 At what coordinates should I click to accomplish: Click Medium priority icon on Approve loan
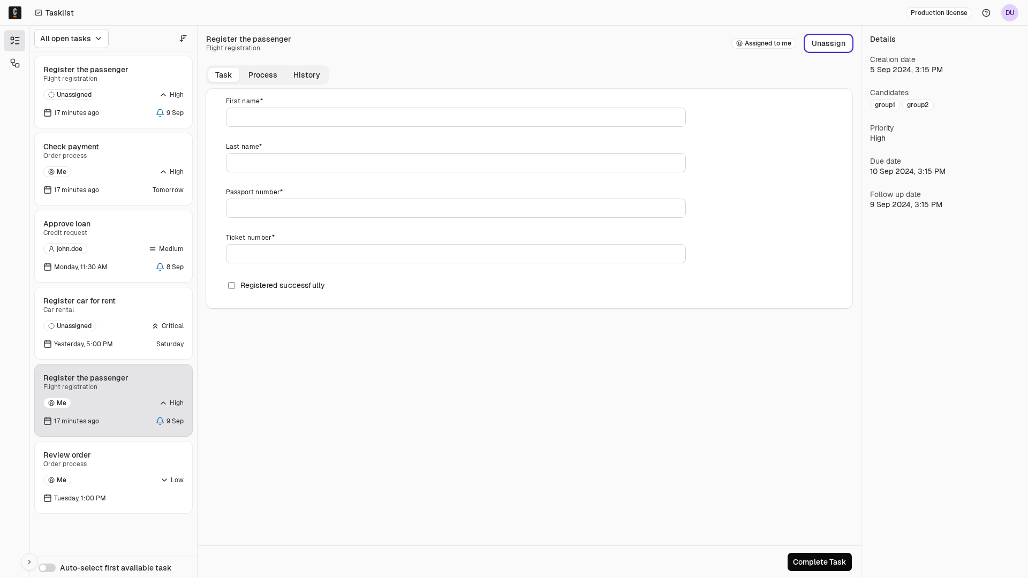(153, 249)
